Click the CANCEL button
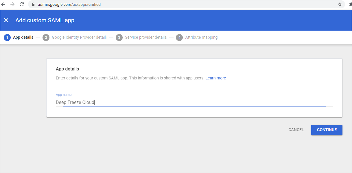Viewport: 352px width, 173px height. click(x=296, y=130)
